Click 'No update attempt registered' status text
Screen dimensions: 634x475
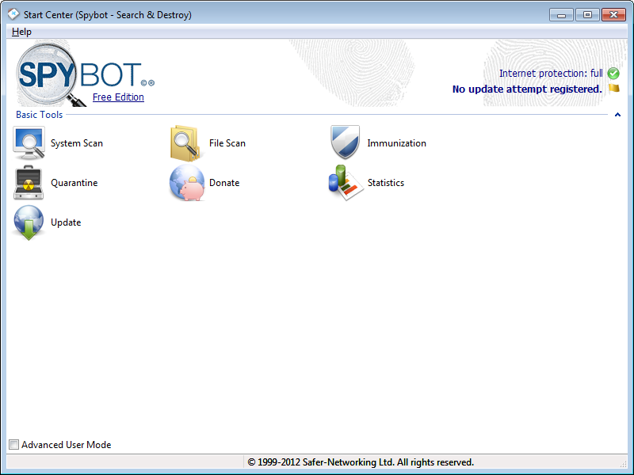527,89
